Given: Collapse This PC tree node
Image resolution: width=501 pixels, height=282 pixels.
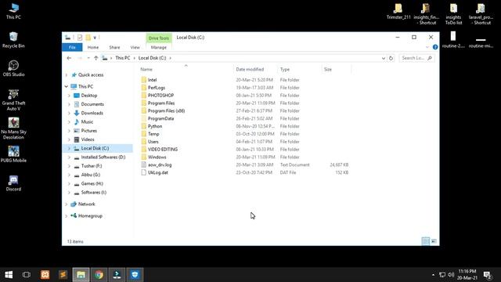Looking at the screenshot, I should pos(67,87).
